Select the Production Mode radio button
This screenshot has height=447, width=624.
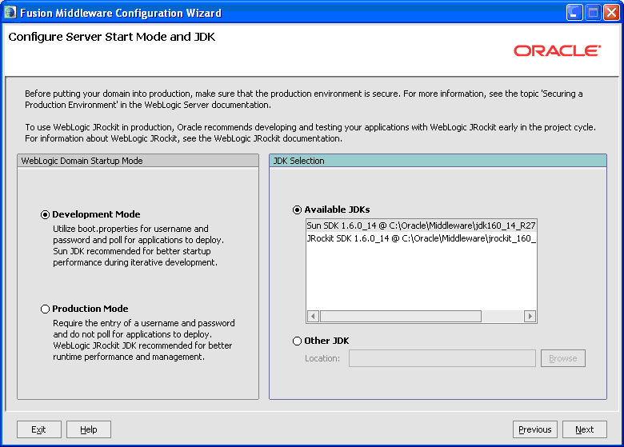tap(45, 309)
